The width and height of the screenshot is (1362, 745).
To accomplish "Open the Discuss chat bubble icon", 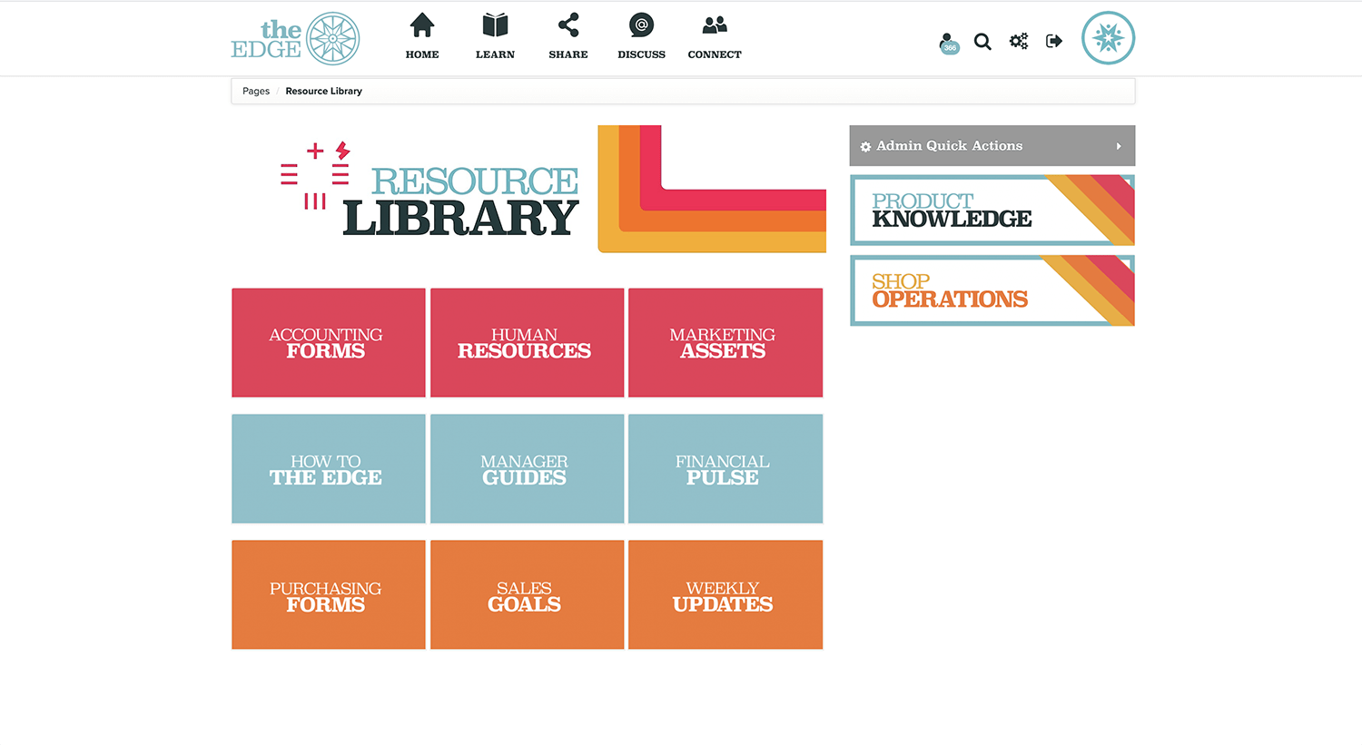I will (641, 26).
